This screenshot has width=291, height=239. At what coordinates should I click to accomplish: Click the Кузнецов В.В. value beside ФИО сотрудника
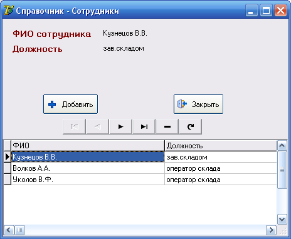point(125,33)
